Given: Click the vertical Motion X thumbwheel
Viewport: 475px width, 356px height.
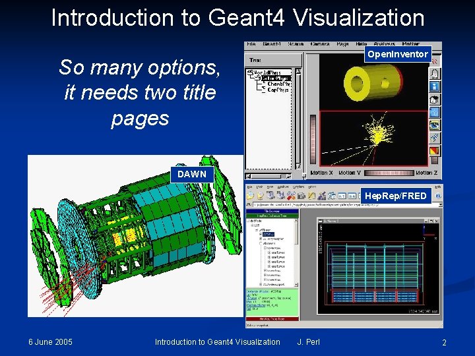Looking at the screenshot, I should point(313,139).
